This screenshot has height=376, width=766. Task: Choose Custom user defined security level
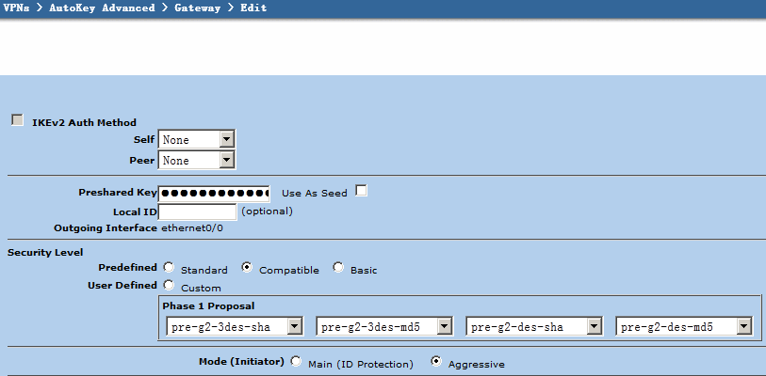pos(169,286)
